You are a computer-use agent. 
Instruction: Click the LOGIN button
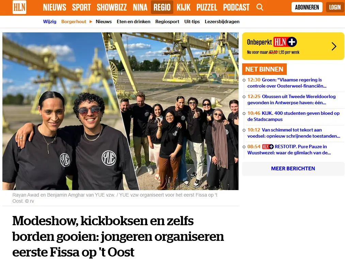[x=335, y=7]
